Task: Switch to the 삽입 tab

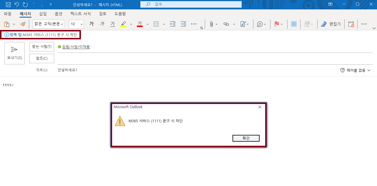Action: point(43,14)
